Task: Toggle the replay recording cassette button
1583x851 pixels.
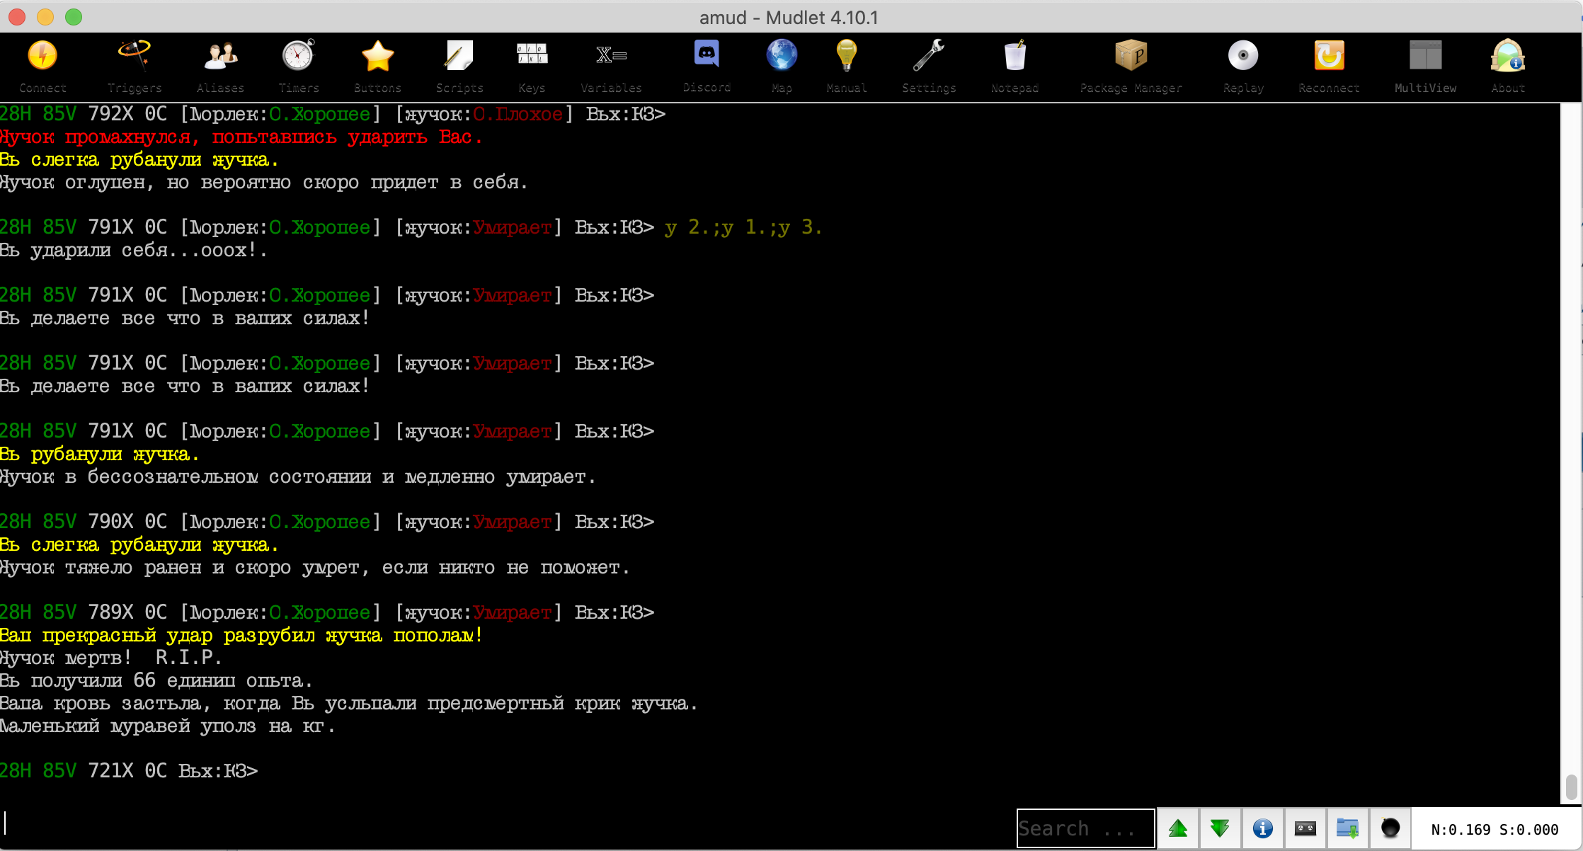Action: tap(1305, 828)
